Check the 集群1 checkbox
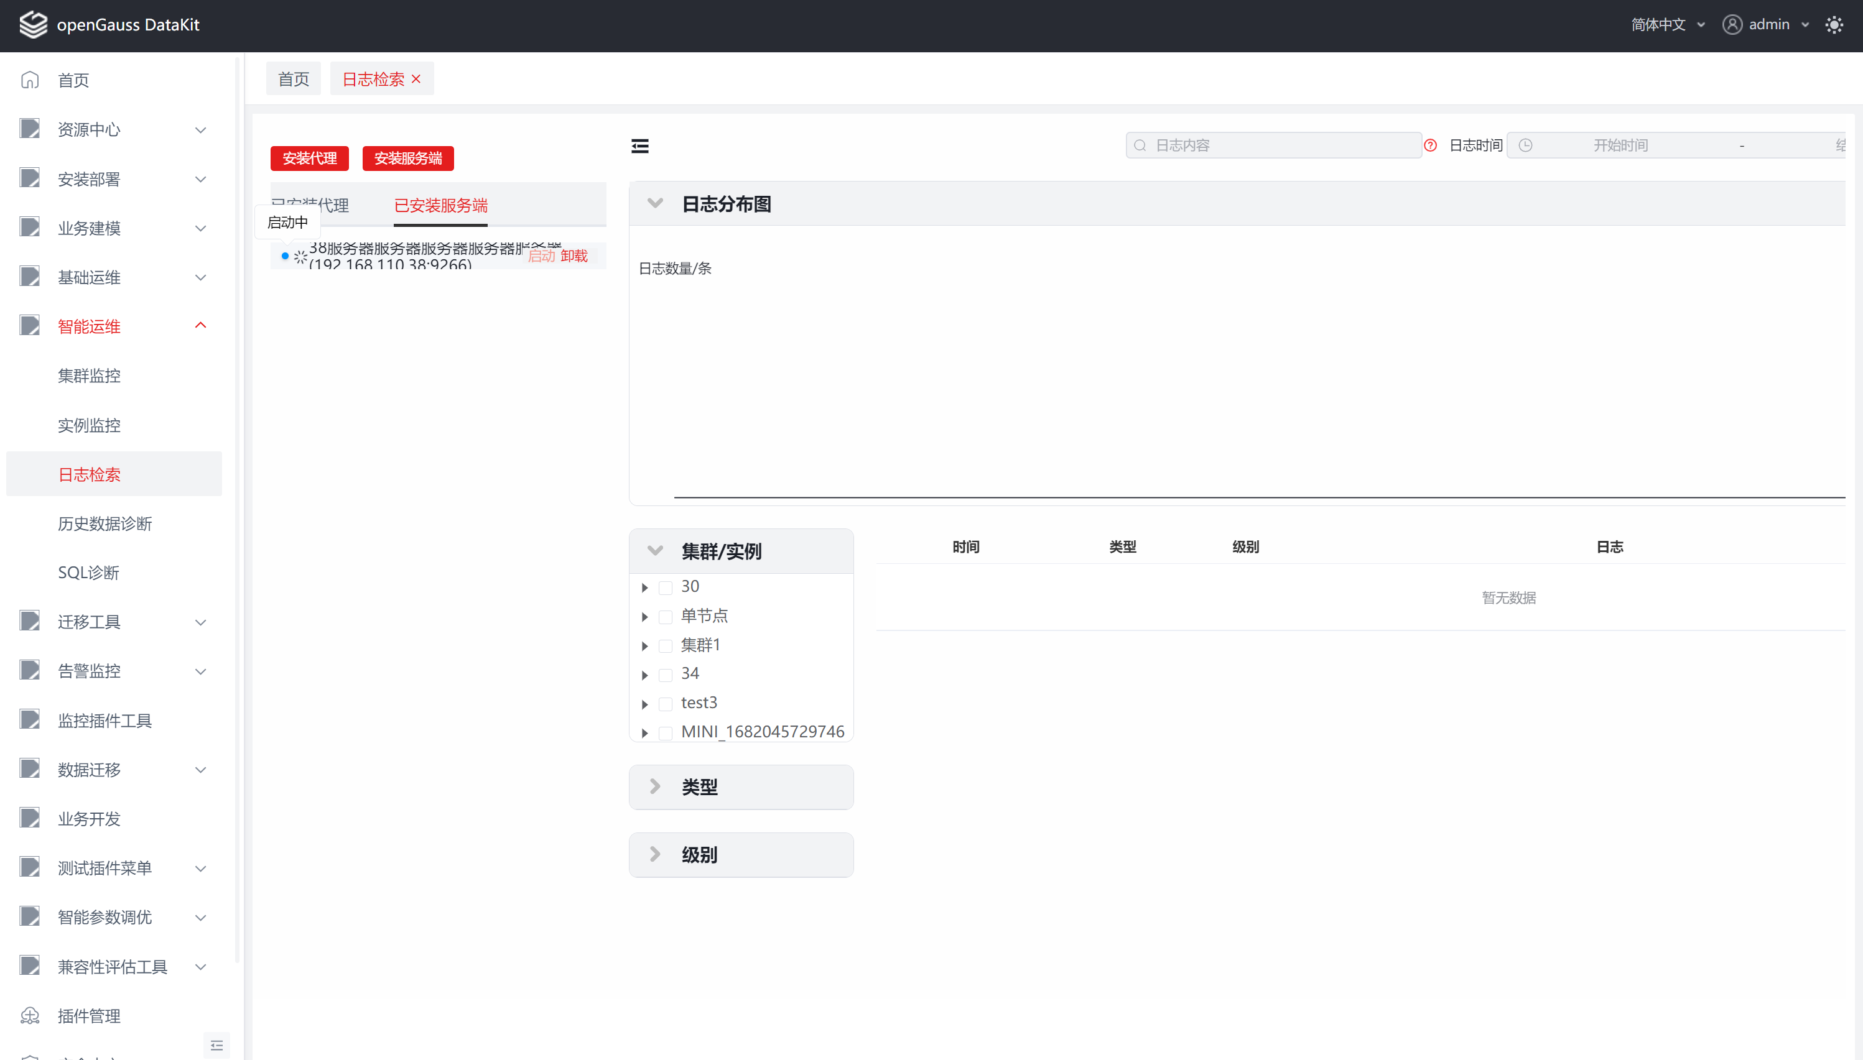The image size is (1863, 1060). (665, 646)
